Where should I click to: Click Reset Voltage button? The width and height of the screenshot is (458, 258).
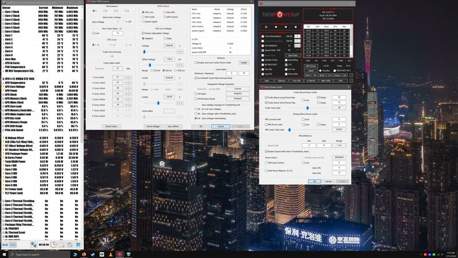pyautogui.click(x=153, y=126)
